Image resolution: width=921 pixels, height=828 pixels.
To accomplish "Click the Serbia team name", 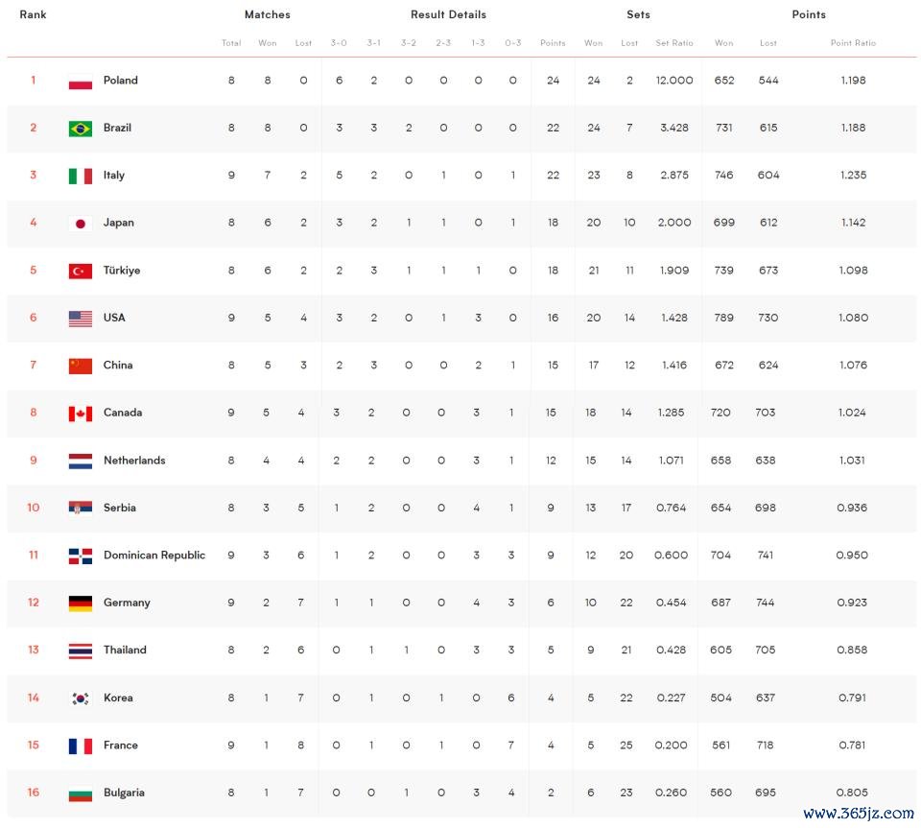I will (120, 508).
